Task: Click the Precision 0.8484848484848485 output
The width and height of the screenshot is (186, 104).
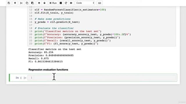Action: pos(51,55)
